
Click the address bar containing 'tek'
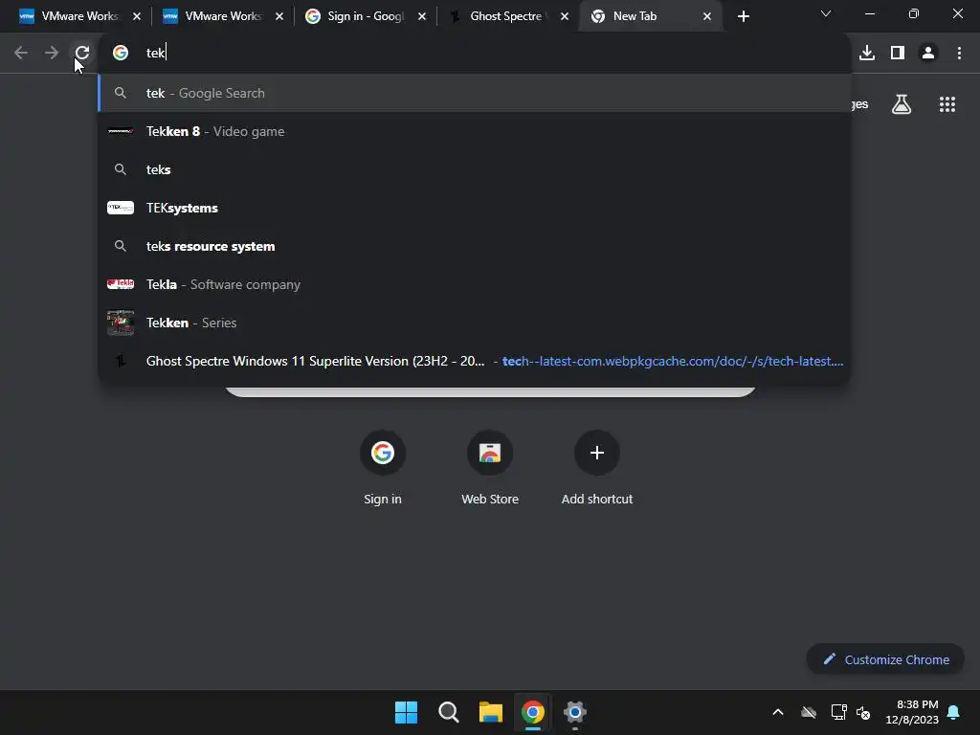click(x=475, y=54)
